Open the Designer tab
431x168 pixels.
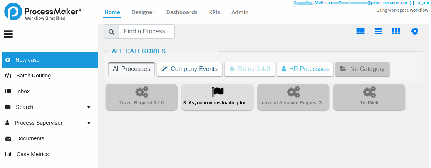143,12
